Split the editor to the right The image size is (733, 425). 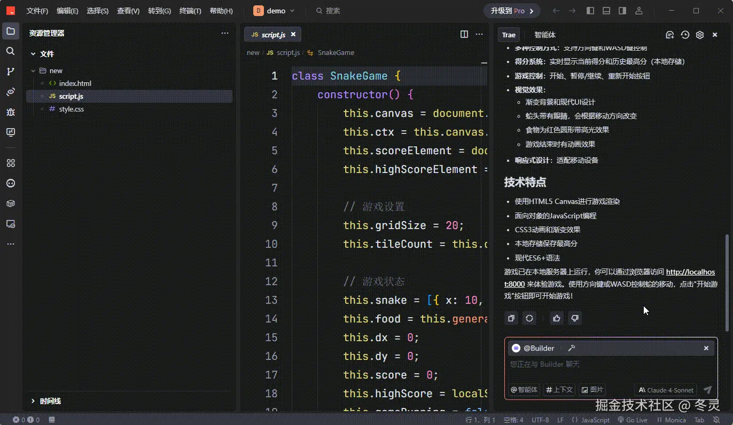(x=464, y=34)
